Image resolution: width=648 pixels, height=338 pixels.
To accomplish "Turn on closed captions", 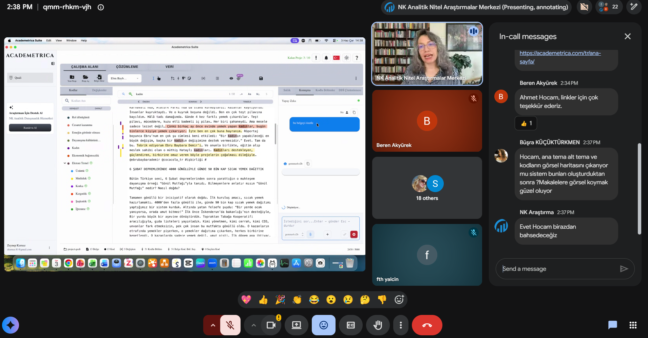I will tap(351, 325).
